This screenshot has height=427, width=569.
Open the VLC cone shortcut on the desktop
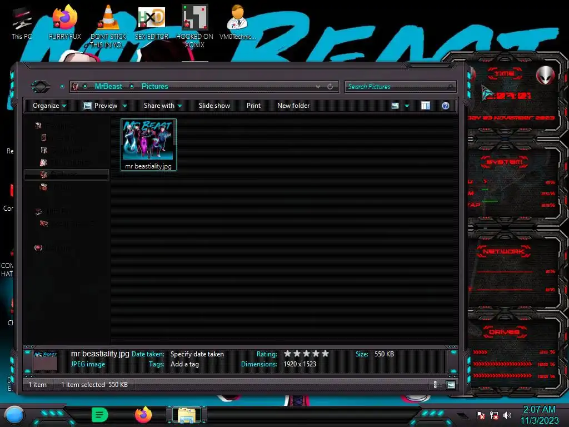coord(108,26)
